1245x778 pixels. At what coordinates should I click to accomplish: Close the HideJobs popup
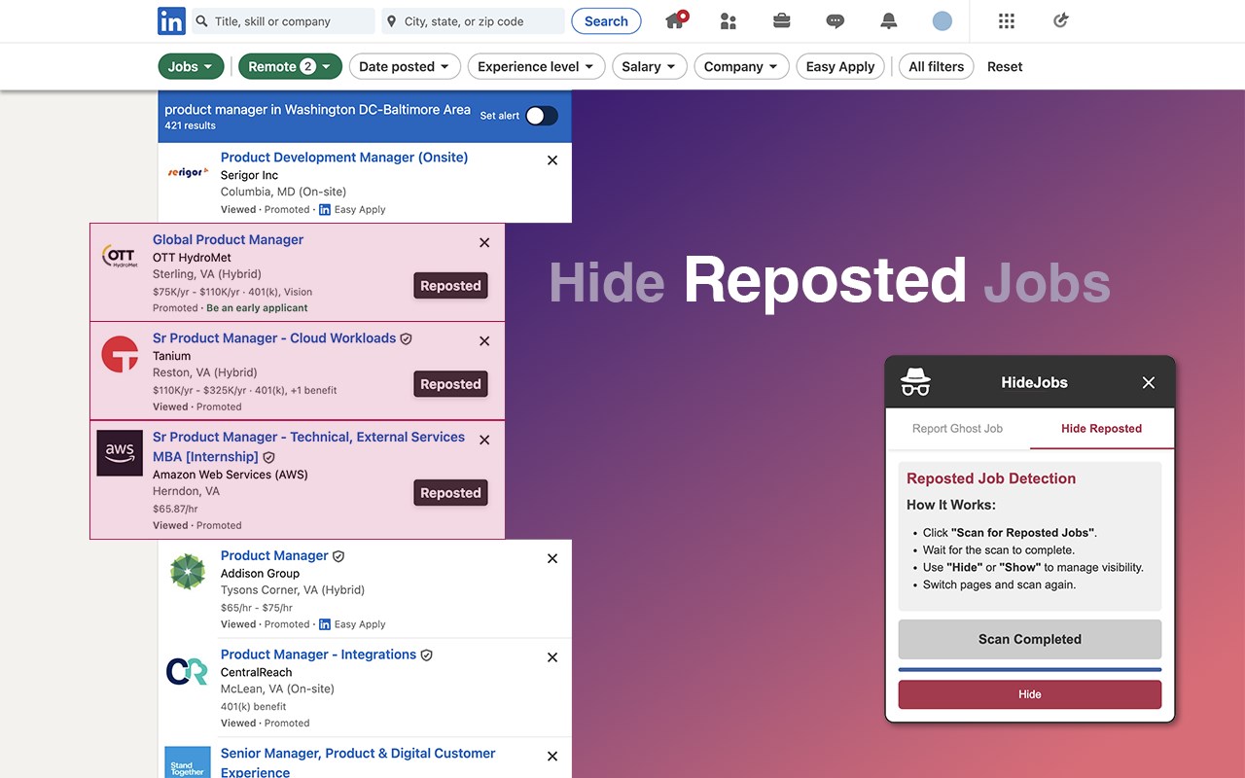[x=1149, y=382]
